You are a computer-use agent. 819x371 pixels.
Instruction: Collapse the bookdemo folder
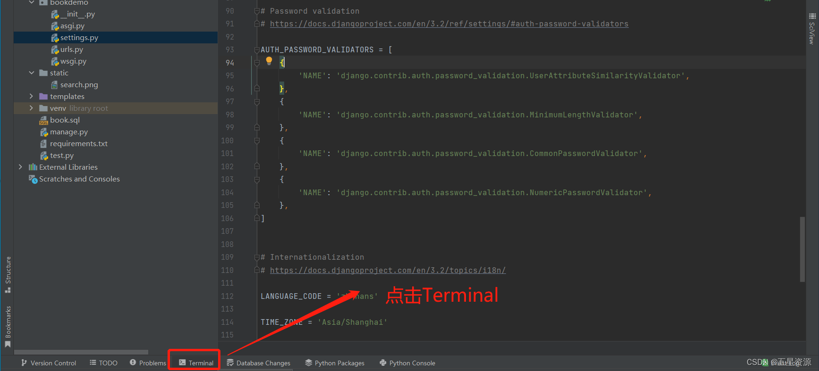pos(32,3)
